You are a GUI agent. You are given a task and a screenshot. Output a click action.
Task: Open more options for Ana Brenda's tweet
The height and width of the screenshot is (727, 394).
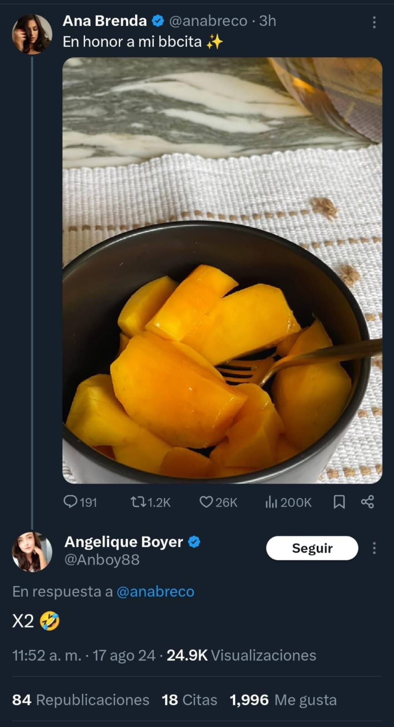pyautogui.click(x=374, y=22)
